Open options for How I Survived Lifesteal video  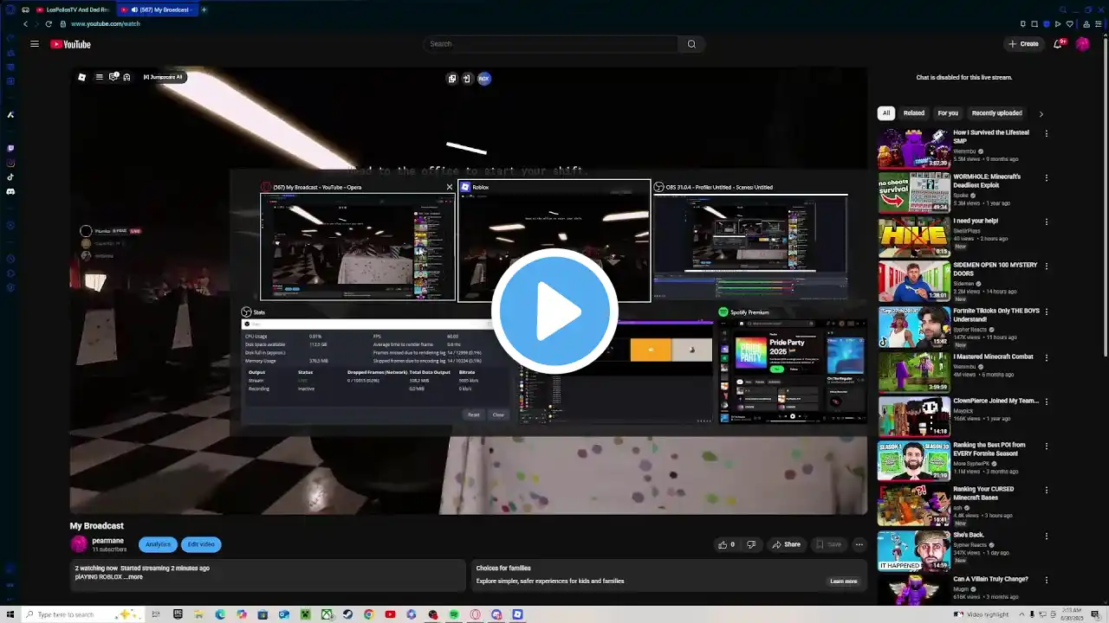coord(1047,133)
